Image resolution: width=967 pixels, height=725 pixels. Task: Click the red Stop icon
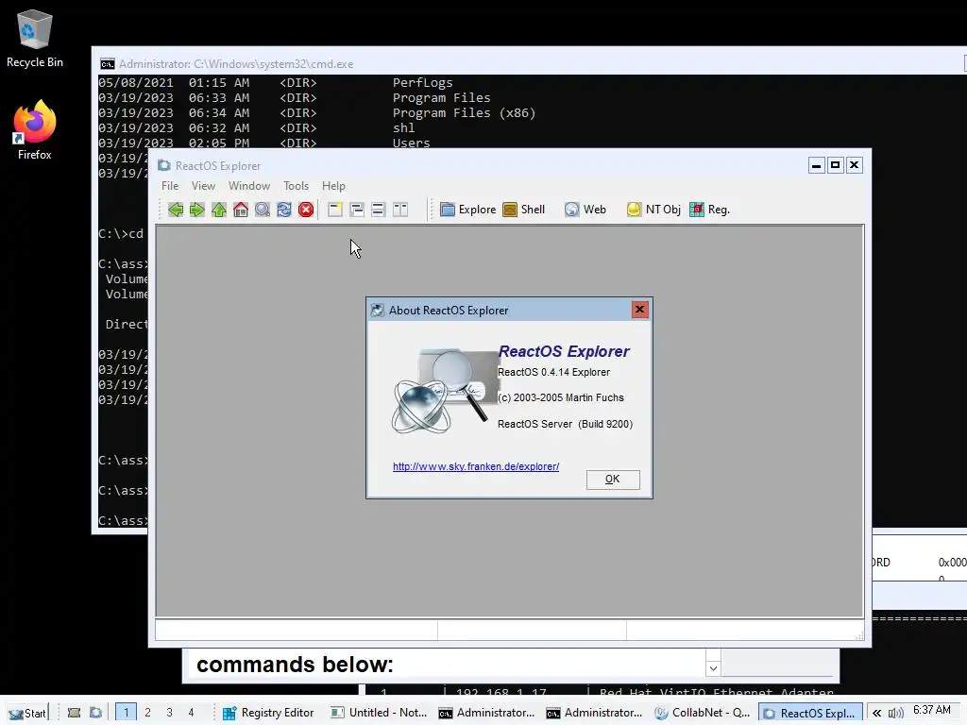pos(306,210)
